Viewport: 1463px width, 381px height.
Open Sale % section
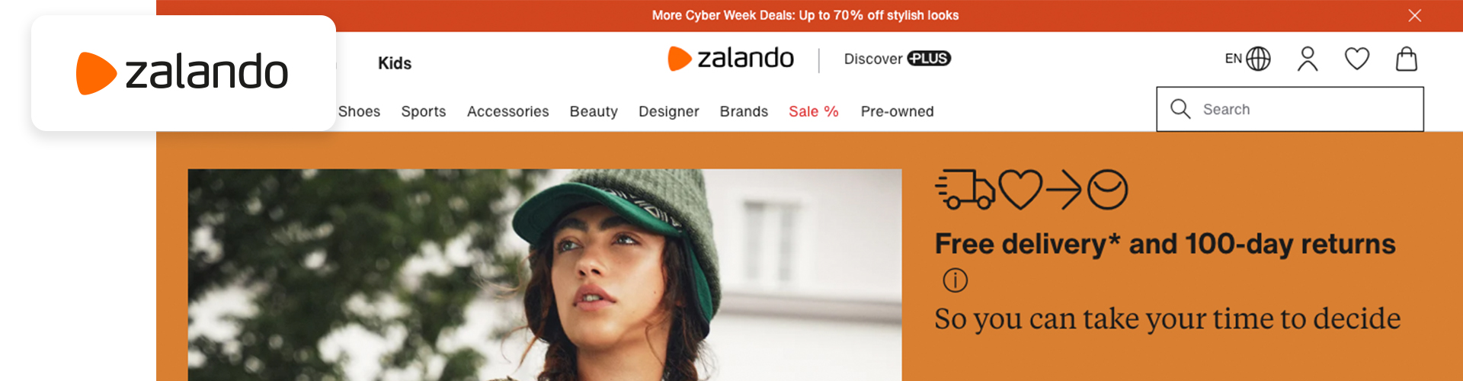[x=814, y=111]
